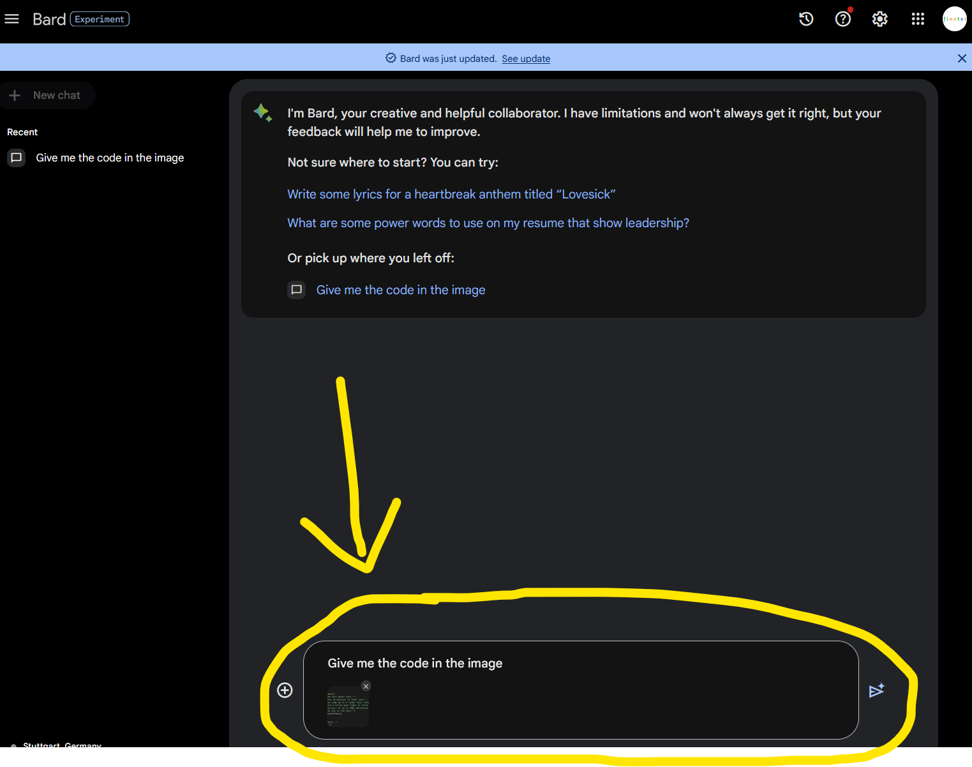Viewport: 972px width, 767px height.
Task: Click the help question mark icon
Action: 843,19
